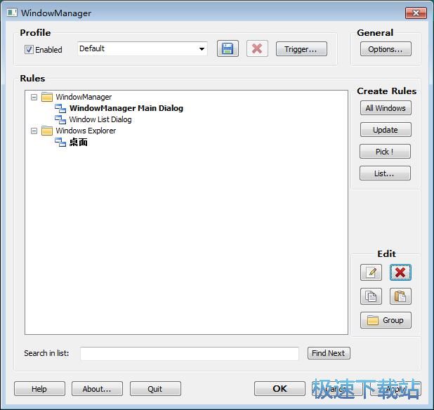Click the edit rule pencil icon

[371, 272]
